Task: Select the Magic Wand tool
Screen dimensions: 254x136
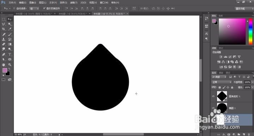Action: click(10, 24)
